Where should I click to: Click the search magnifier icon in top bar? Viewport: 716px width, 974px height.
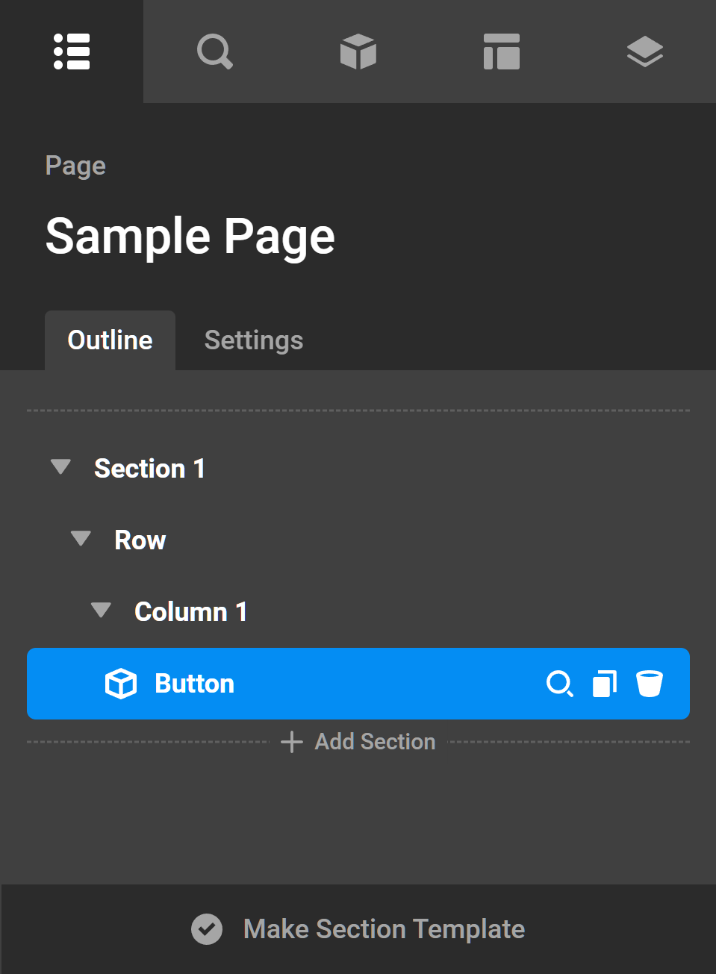click(x=215, y=51)
